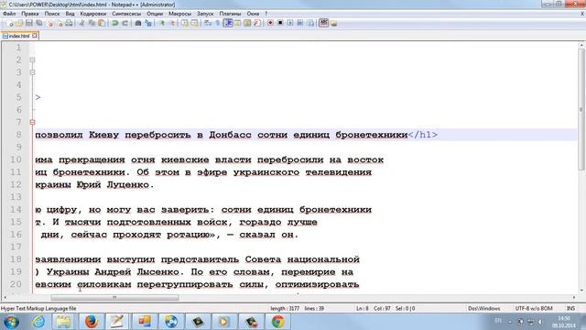Click the Zoom In toolbar icon

[x=162, y=23]
